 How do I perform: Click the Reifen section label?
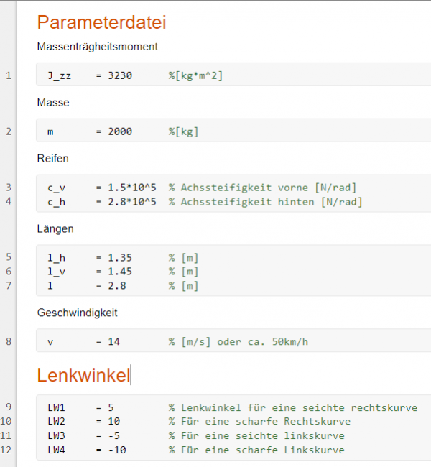[x=53, y=158]
